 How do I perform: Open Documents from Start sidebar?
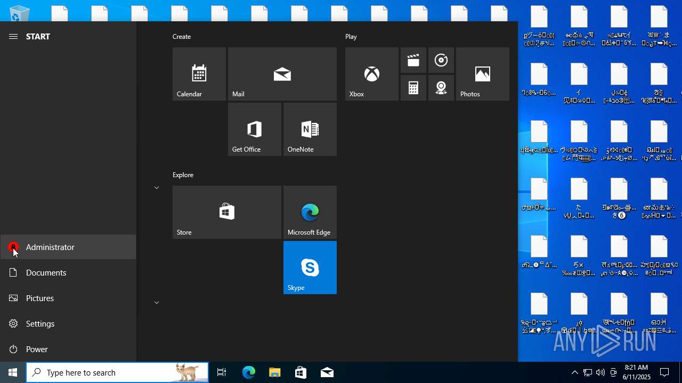68,272
